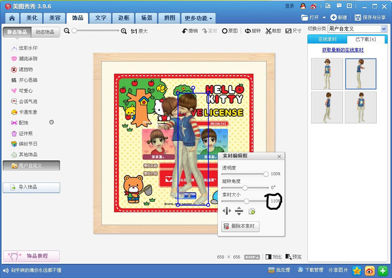Click the 导入饰品 import button
This screenshot has height=278, width=392.
(31, 187)
